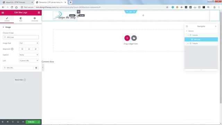This screenshot has height=125, width=222.
Task: Collapse the Elementor side panel
Action: tap(43, 67)
